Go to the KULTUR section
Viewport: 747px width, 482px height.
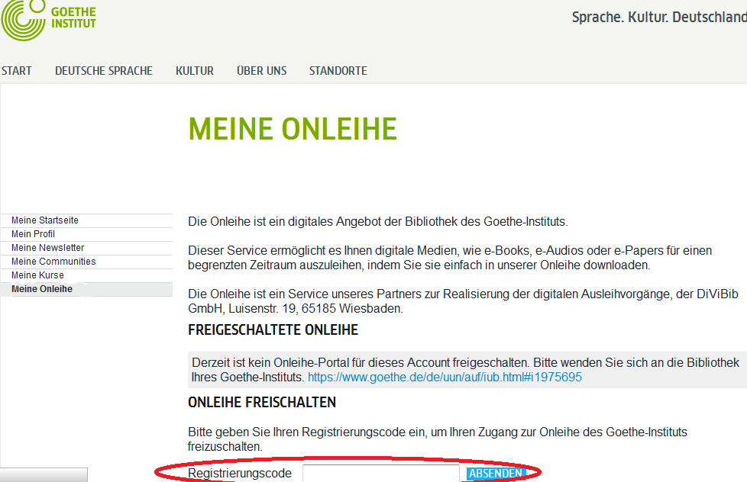[x=194, y=71]
